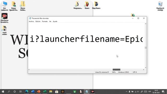Open the volume speaker tray icon

tap(138, 92)
